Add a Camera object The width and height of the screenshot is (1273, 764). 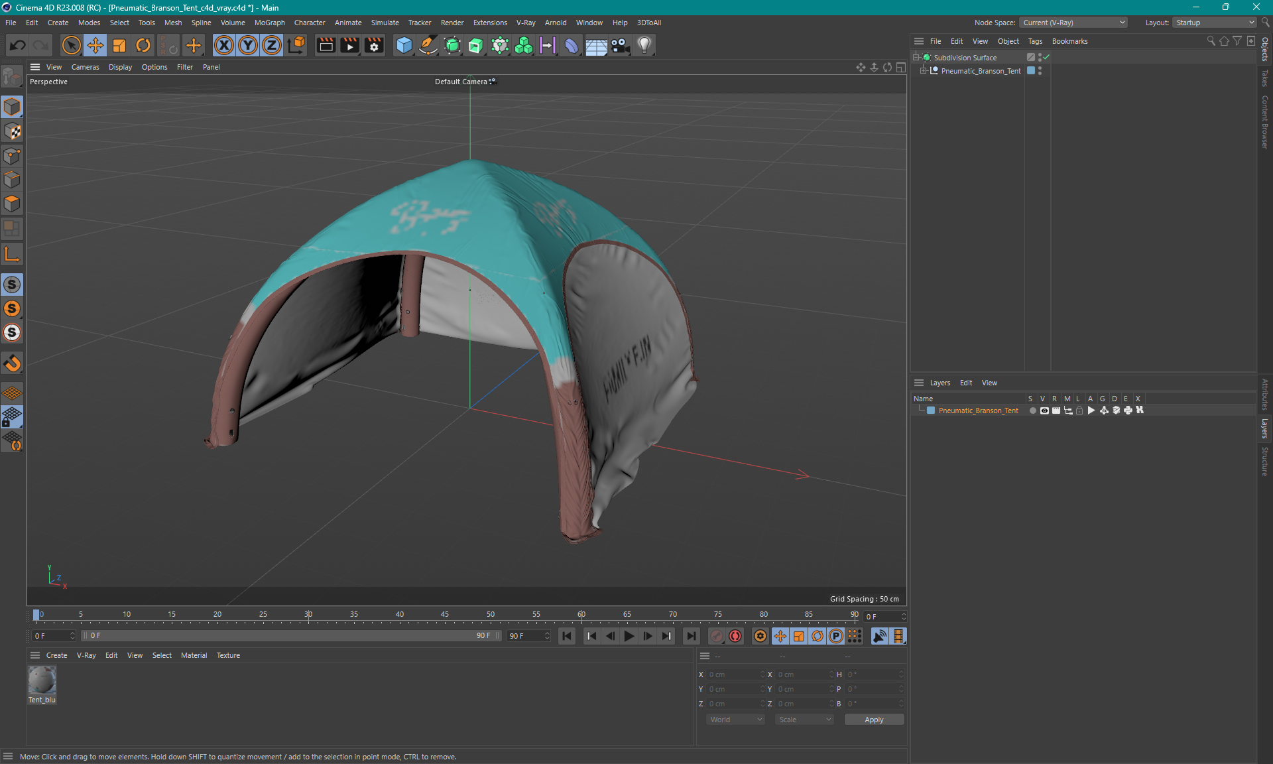[x=620, y=45]
